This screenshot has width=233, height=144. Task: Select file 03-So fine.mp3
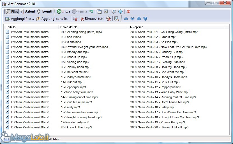[x=71, y=42]
